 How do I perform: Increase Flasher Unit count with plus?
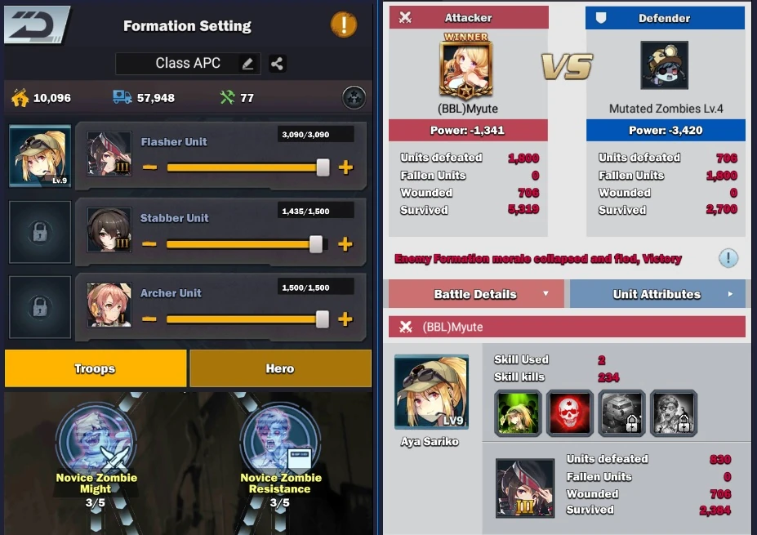coord(345,167)
